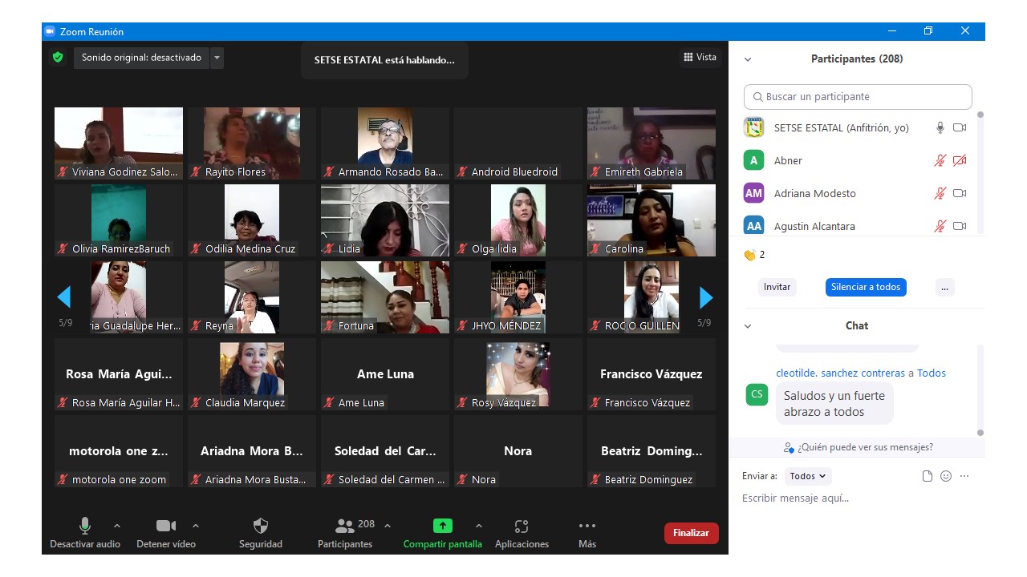Restore down the Zoom window
This screenshot has height=577, width=1027.
928,31
